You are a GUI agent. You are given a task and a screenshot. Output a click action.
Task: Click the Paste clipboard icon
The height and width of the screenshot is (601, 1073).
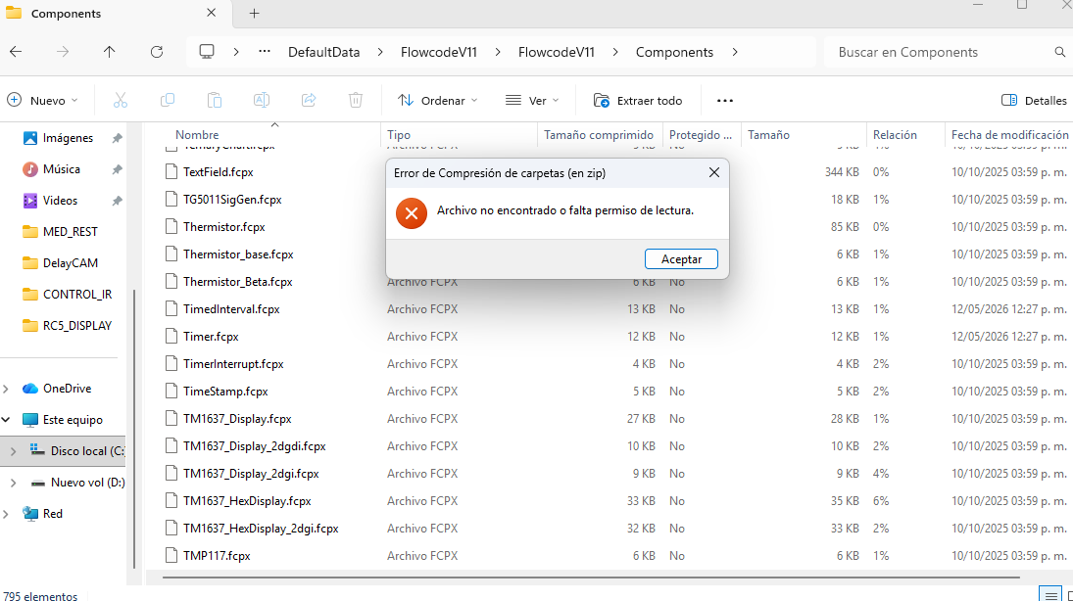(215, 101)
